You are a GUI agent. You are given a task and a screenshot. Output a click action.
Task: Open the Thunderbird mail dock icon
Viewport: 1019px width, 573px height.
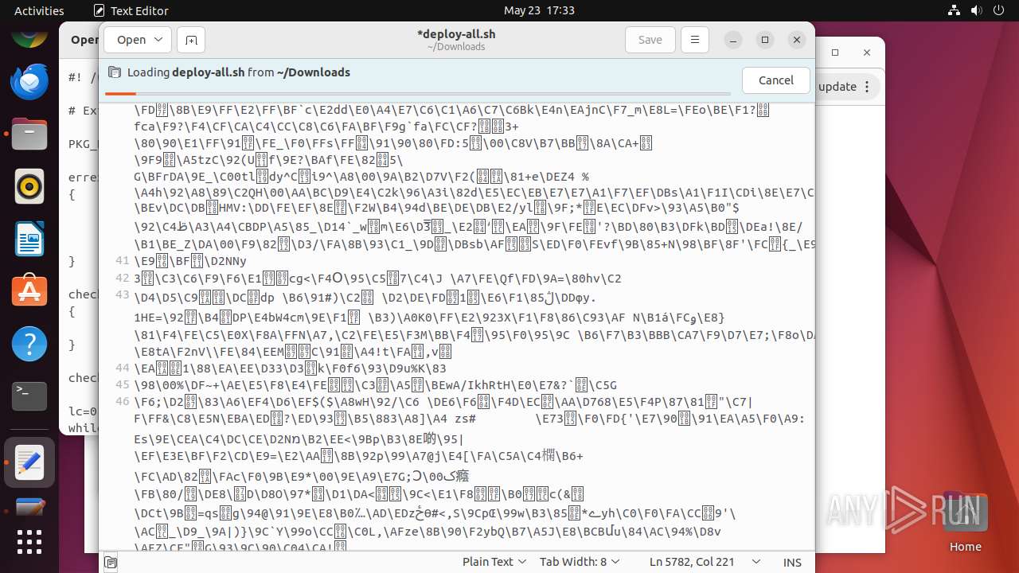[x=29, y=81]
